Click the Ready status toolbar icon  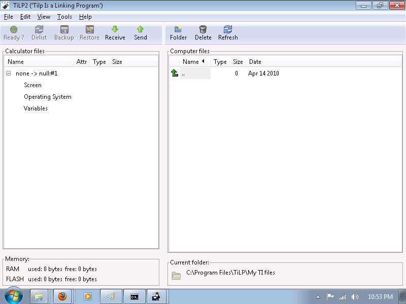click(14, 30)
